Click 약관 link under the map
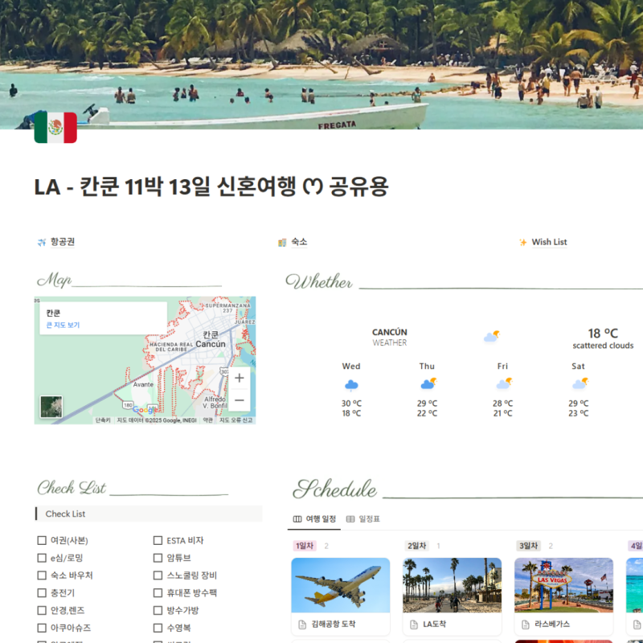643x643 pixels. [x=208, y=420]
